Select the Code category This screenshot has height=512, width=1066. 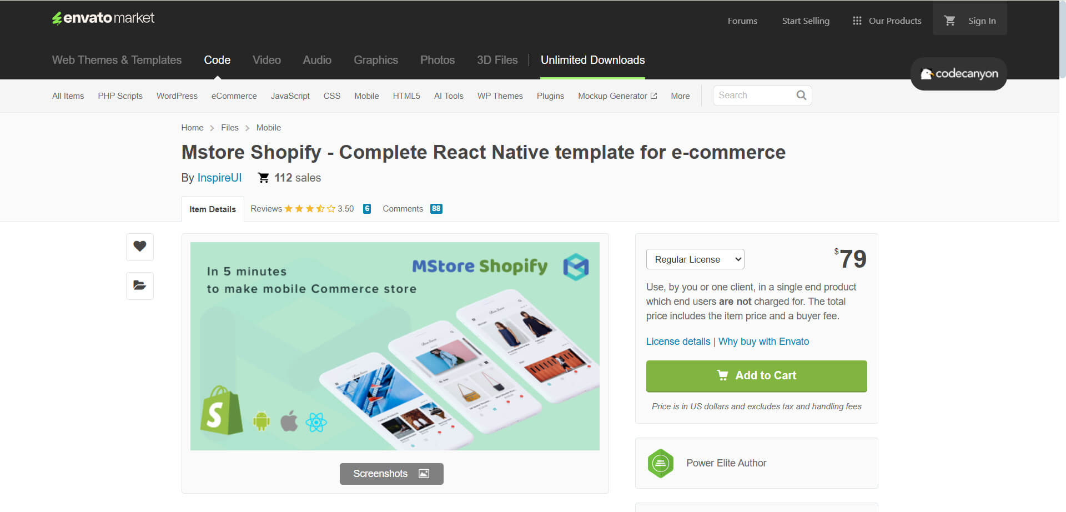click(217, 60)
